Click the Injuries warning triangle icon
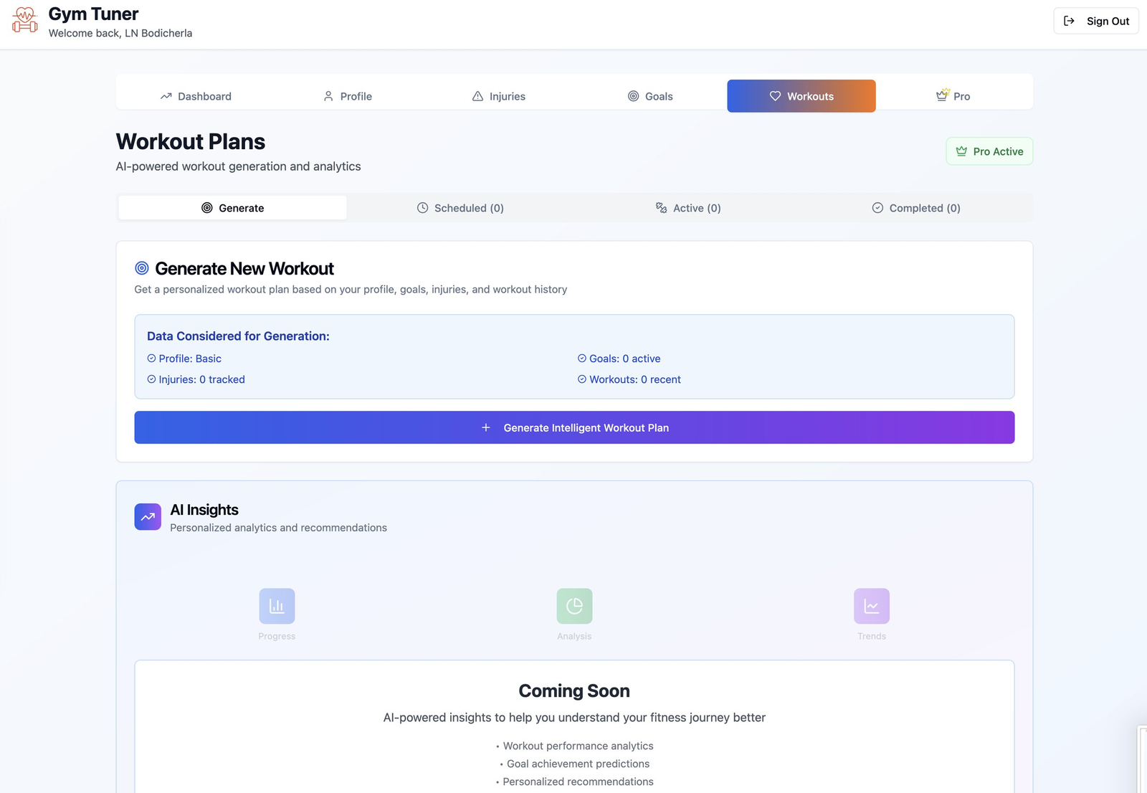This screenshot has width=1147, height=793. [477, 96]
